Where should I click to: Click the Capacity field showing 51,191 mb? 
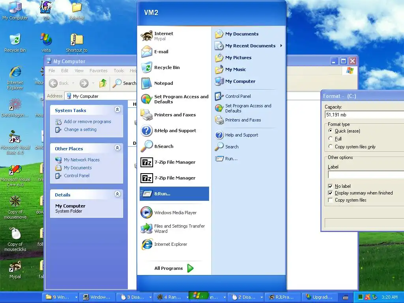click(365, 115)
